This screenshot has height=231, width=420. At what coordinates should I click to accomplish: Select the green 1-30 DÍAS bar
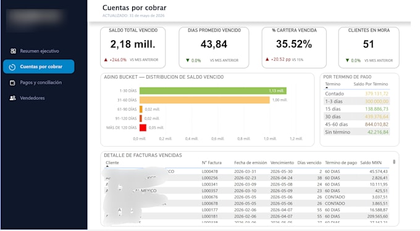[x=213, y=91]
